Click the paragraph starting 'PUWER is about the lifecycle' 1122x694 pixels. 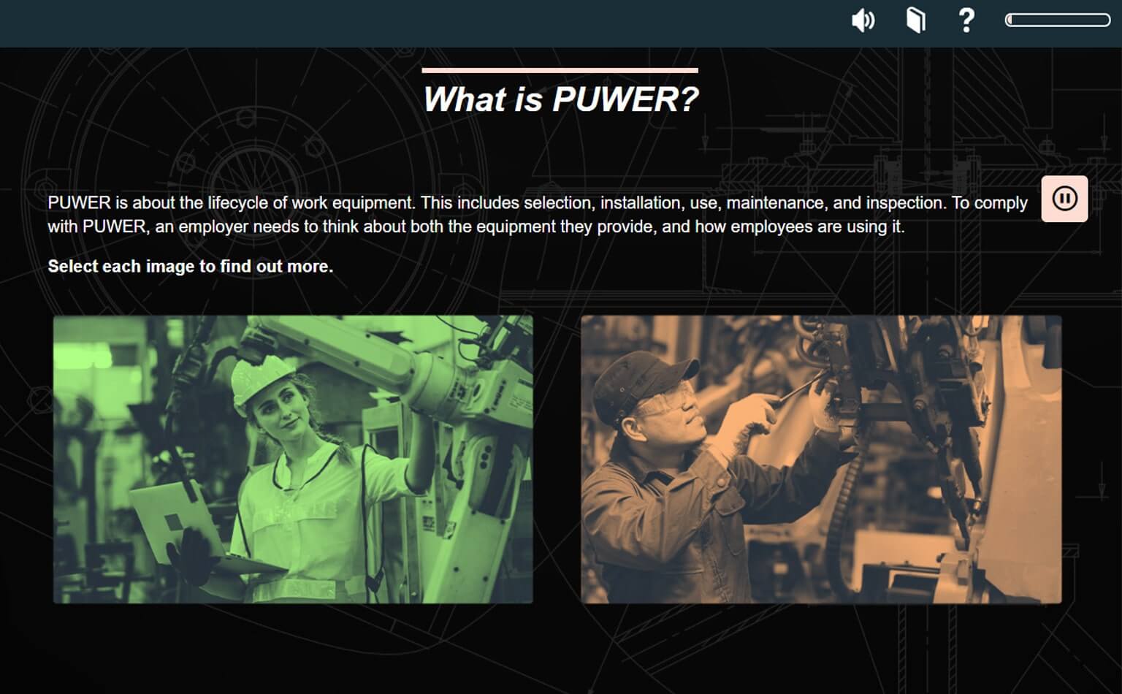[538, 215]
